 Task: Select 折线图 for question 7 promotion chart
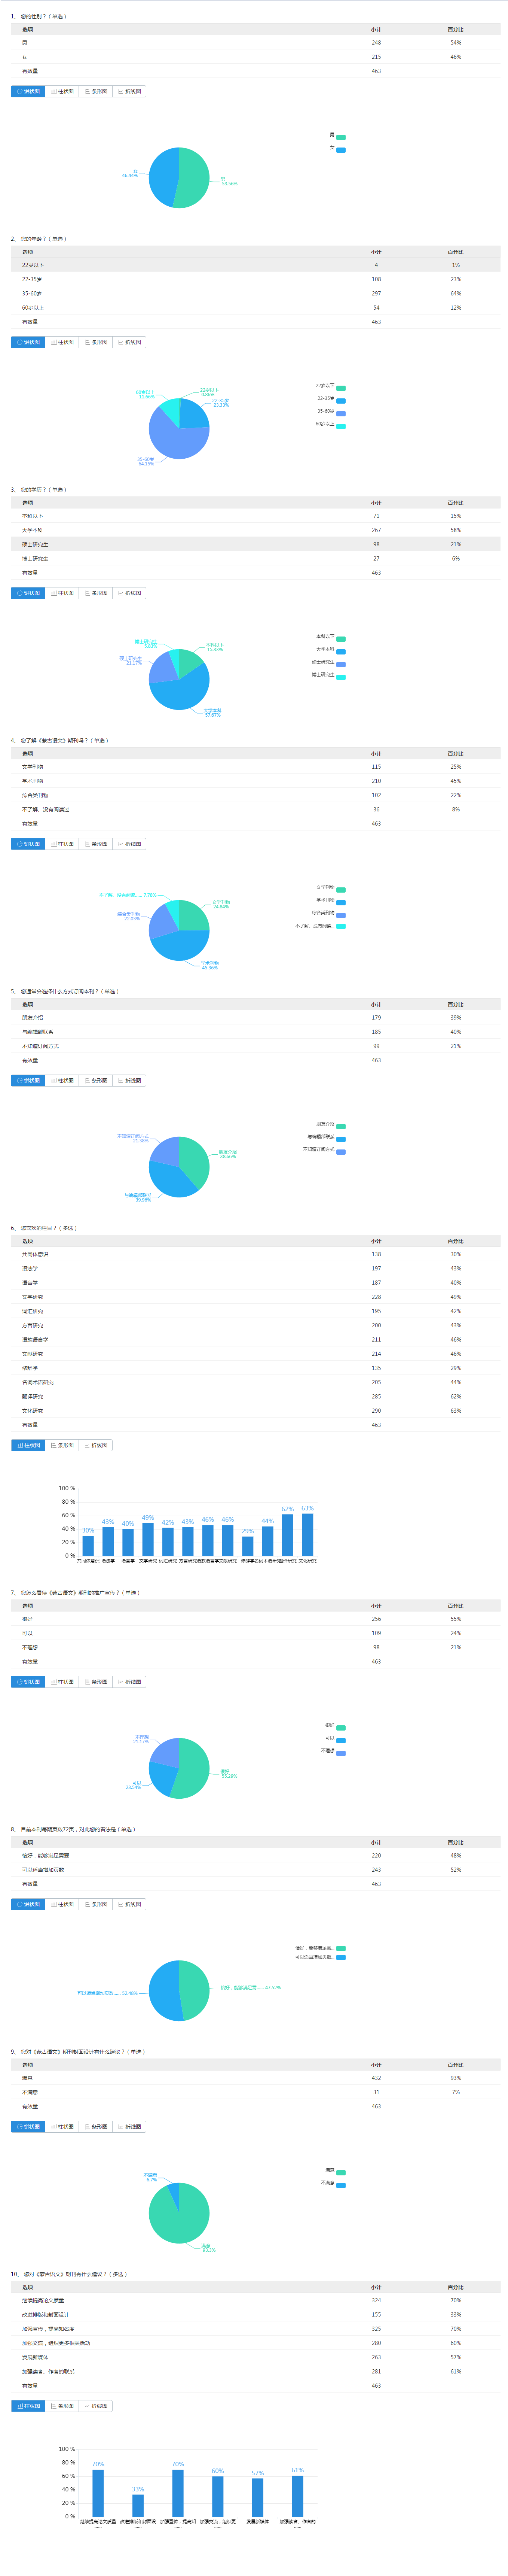tap(130, 1682)
